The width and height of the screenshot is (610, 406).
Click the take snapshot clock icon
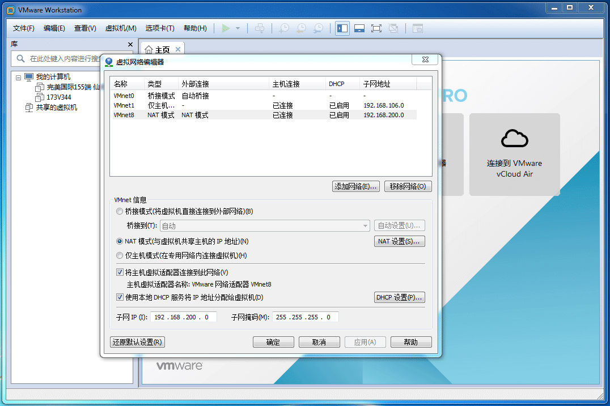coord(283,28)
